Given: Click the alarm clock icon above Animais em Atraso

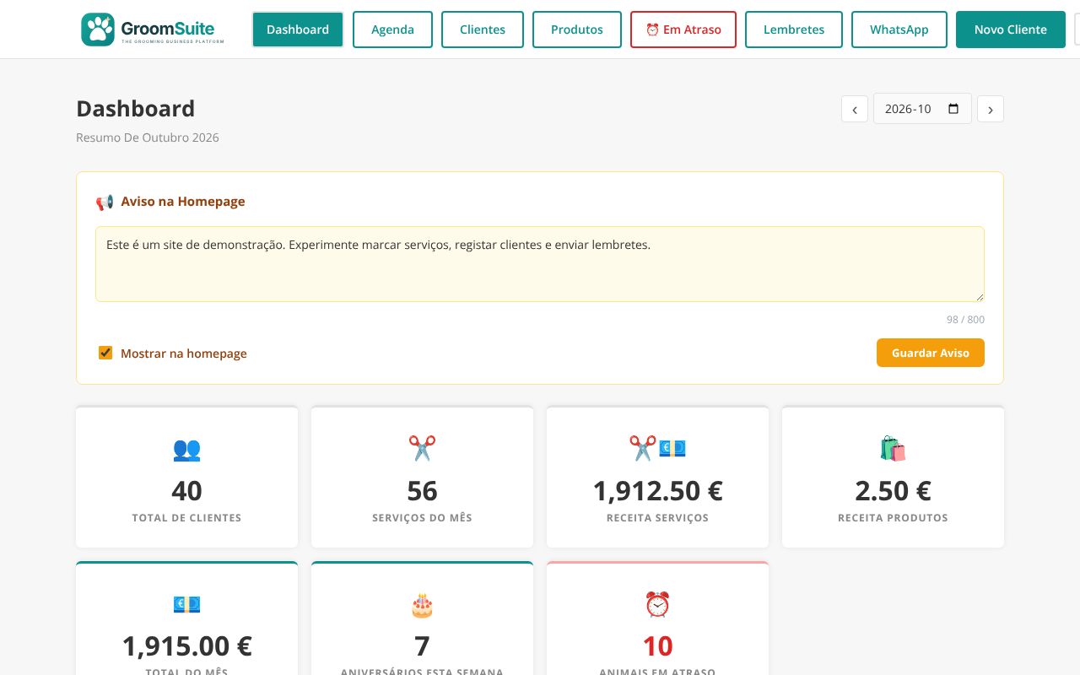Looking at the screenshot, I should point(657,604).
